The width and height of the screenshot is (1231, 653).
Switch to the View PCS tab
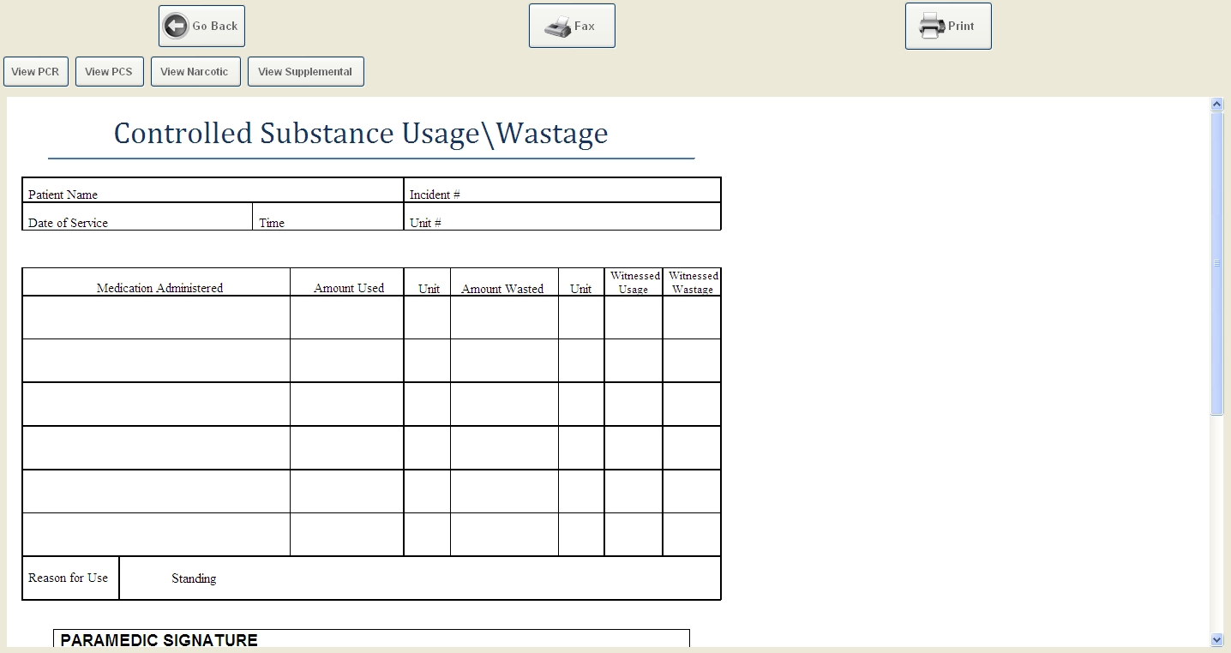tap(109, 71)
